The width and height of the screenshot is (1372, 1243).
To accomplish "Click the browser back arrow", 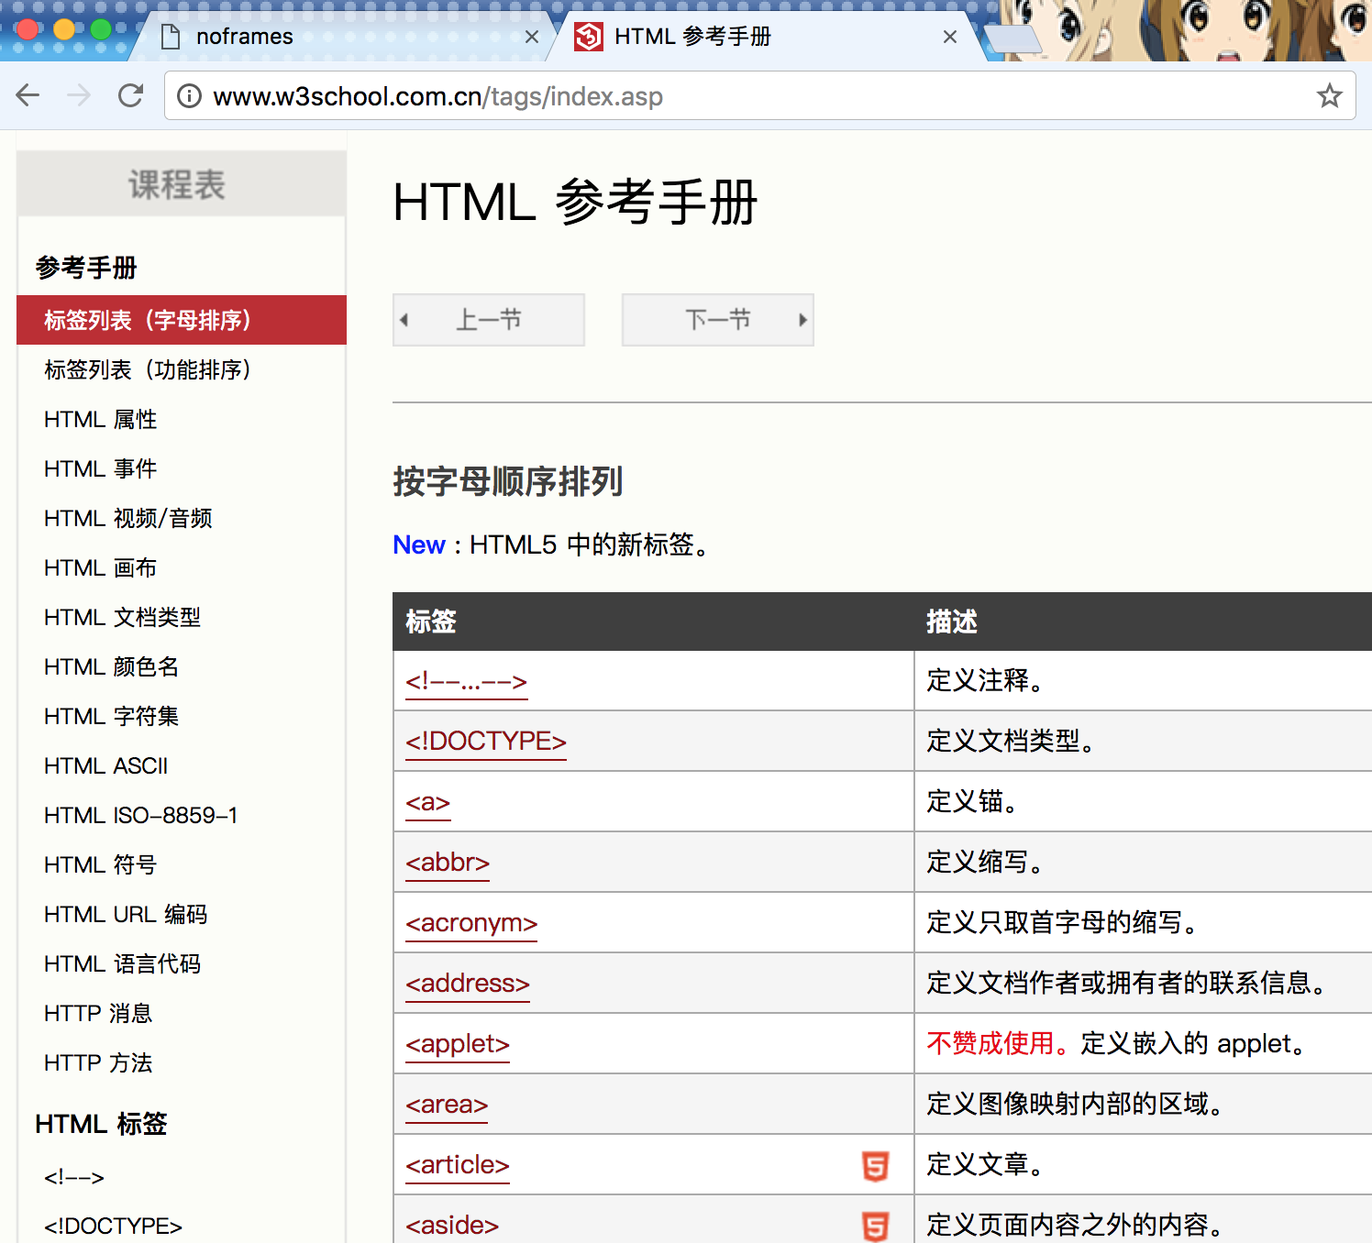I will tap(28, 95).
